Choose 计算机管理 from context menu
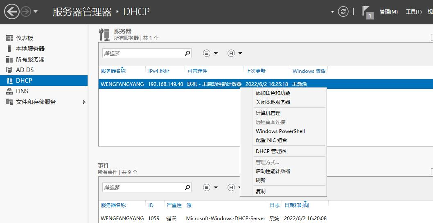Screen dimensions: 433x223 click(x=268, y=113)
